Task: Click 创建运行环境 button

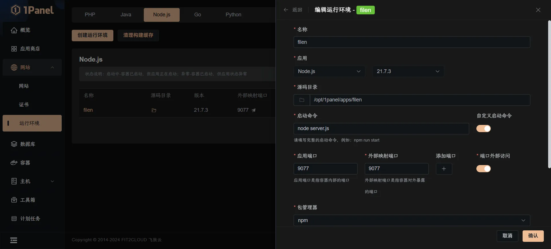Action: pyautogui.click(x=92, y=35)
